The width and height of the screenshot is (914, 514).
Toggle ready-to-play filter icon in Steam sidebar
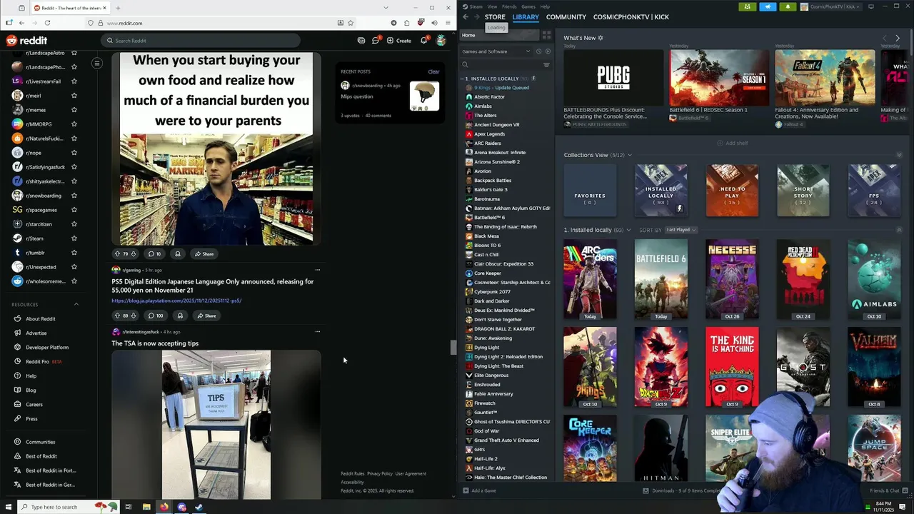tap(548, 51)
